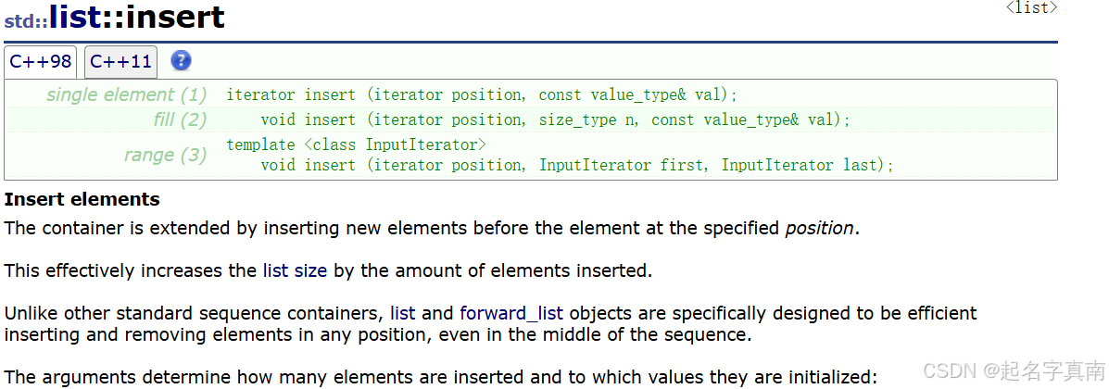The height and width of the screenshot is (389, 1109).
Task: Click the <list> header label at top right
Action: (x=1032, y=7)
